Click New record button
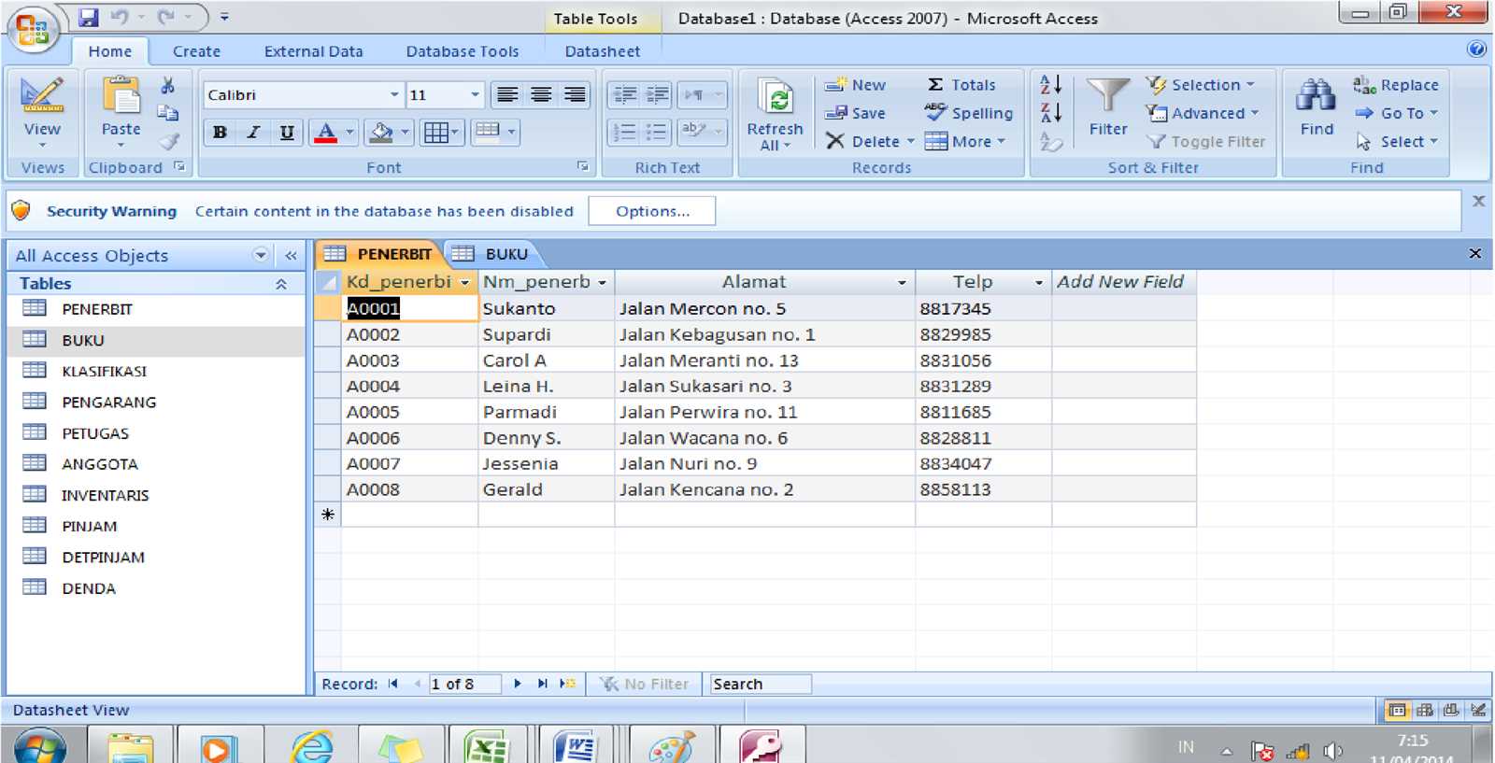Image resolution: width=1495 pixels, height=763 pixels. (x=855, y=85)
